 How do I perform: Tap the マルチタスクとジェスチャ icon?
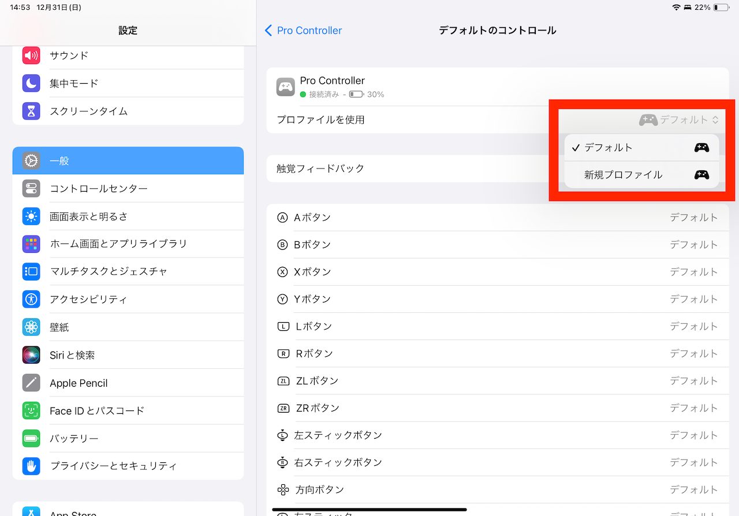(31, 271)
